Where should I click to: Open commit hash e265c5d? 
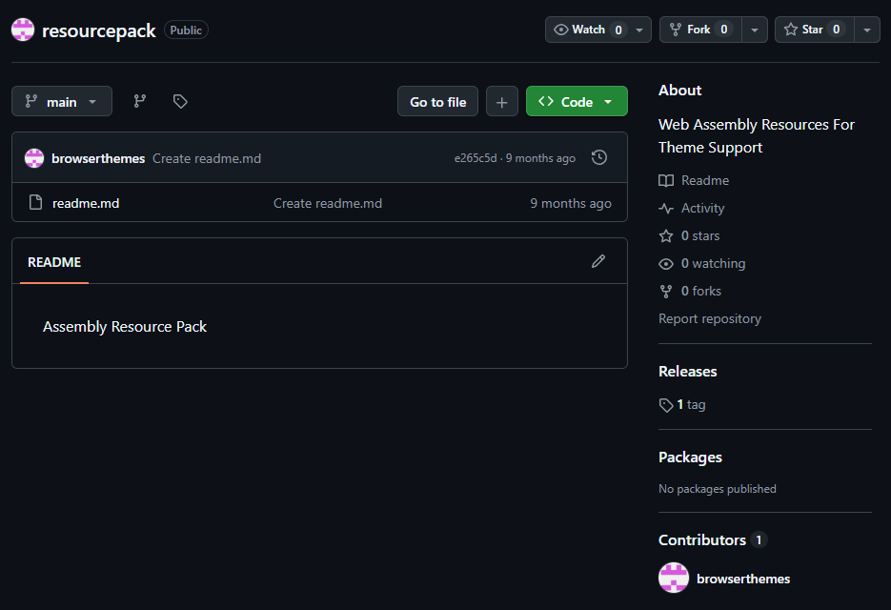click(x=476, y=158)
